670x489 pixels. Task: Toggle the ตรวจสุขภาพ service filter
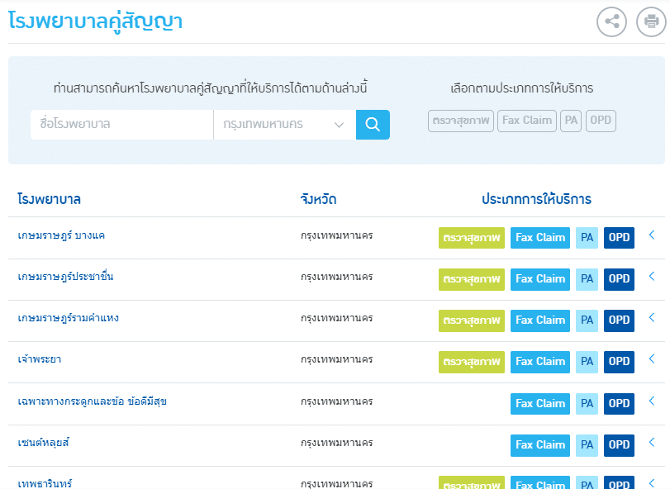point(461,121)
